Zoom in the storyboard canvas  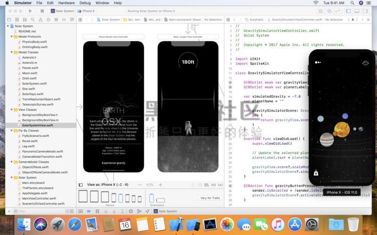tap(160, 185)
